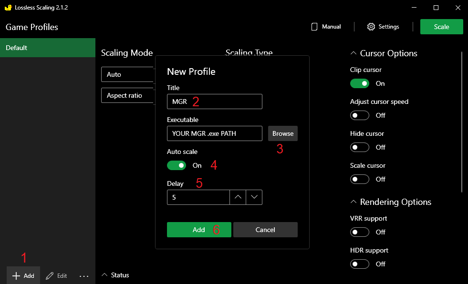The height and width of the screenshot is (284, 468).
Task: Increase Delay with the up arrow
Action: coord(238,197)
